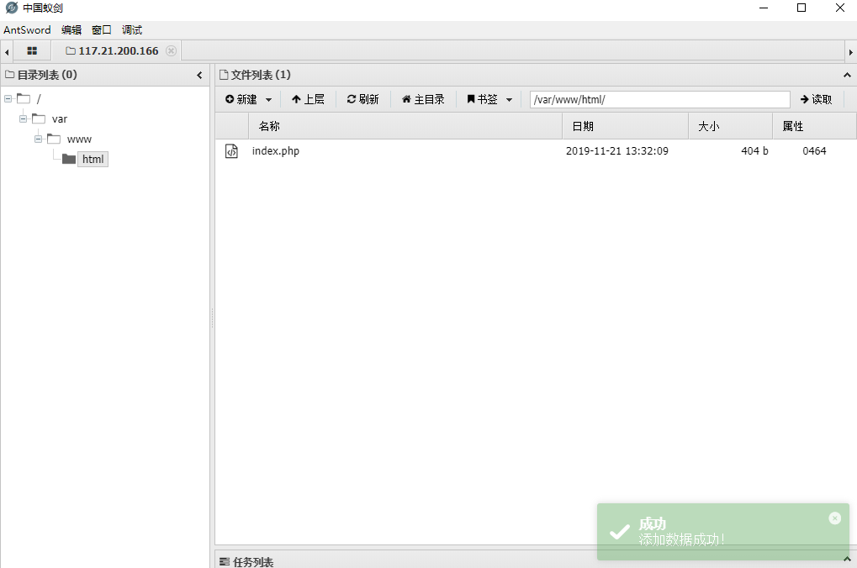Collapse the root / tree node
The height and width of the screenshot is (568, 857).
(8, 99)
